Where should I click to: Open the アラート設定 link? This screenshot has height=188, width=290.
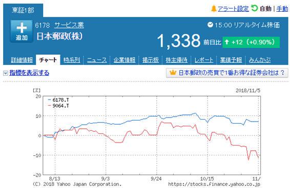tap(233, 9)
